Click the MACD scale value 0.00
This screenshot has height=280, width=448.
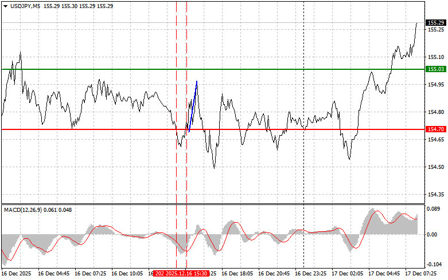pyautogui.click(x=432, y=234)
